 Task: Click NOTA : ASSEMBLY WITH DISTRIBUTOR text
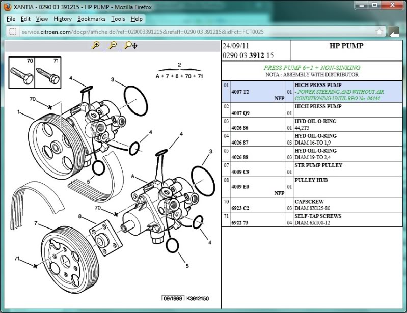[x=312, y=75]
